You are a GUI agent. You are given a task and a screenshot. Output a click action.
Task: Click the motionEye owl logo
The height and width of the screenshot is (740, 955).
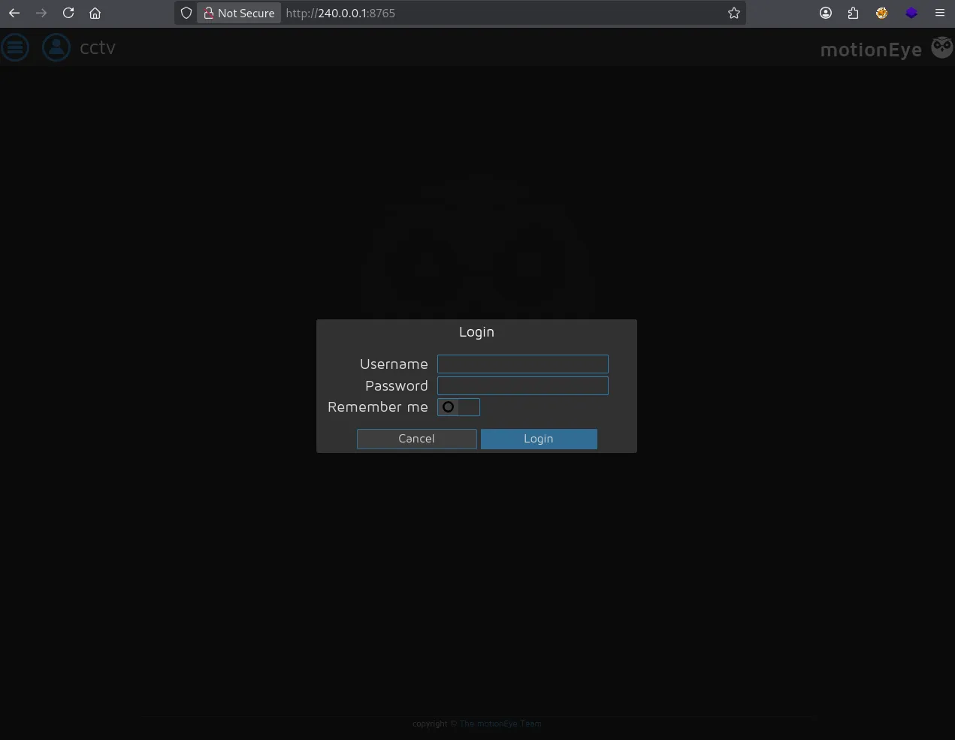point(941,47)
